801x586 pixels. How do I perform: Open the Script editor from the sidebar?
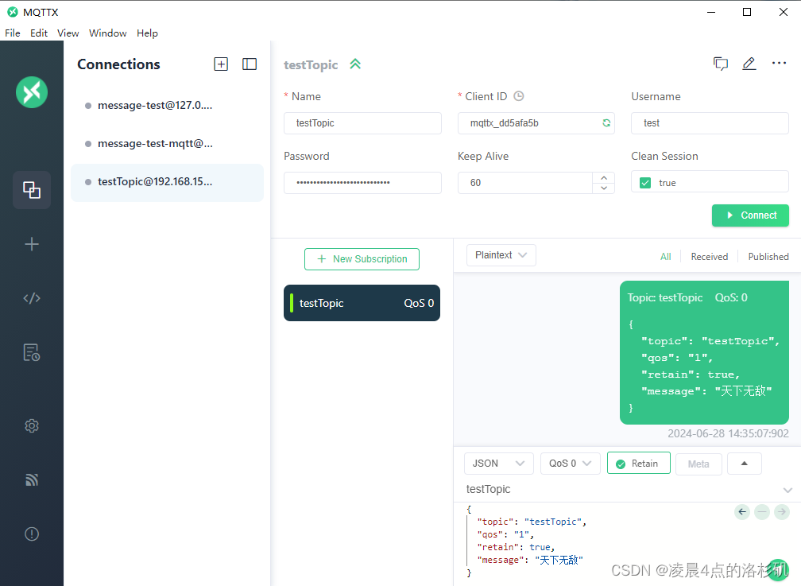pos(32,298)
